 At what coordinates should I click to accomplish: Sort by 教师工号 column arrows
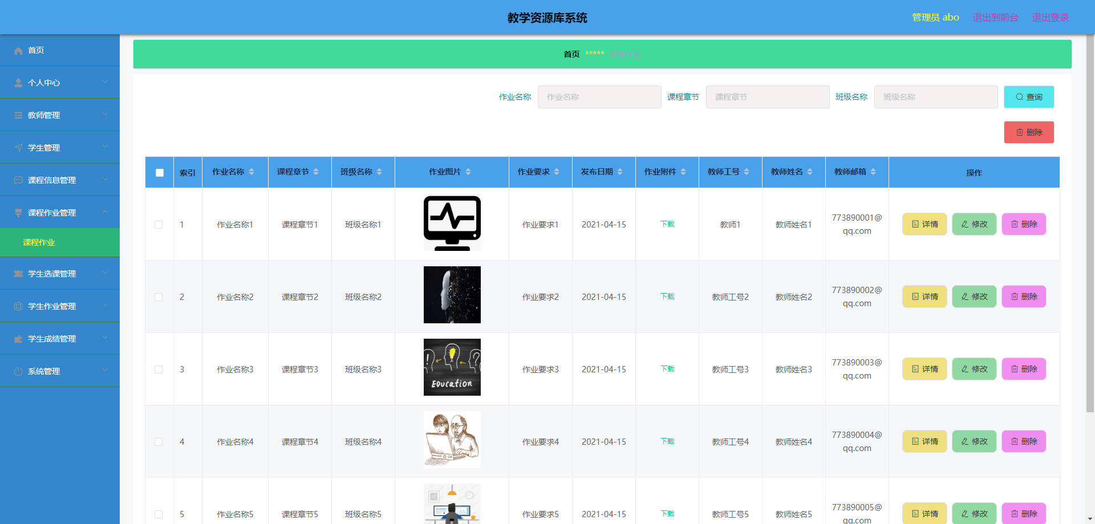[x=747, y=172]
